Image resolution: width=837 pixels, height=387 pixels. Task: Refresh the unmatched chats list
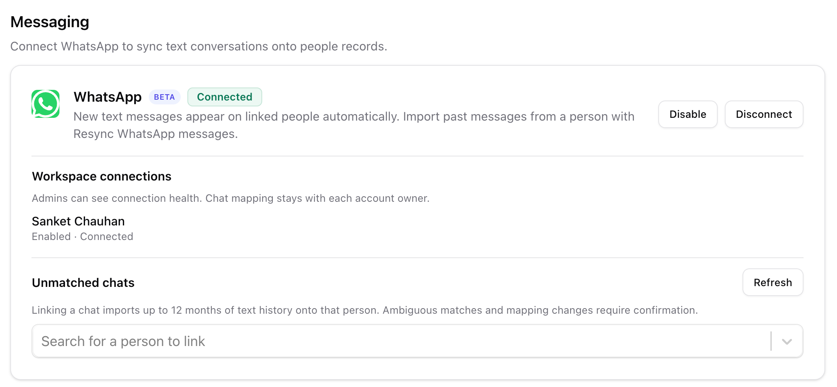coord(773,282)
